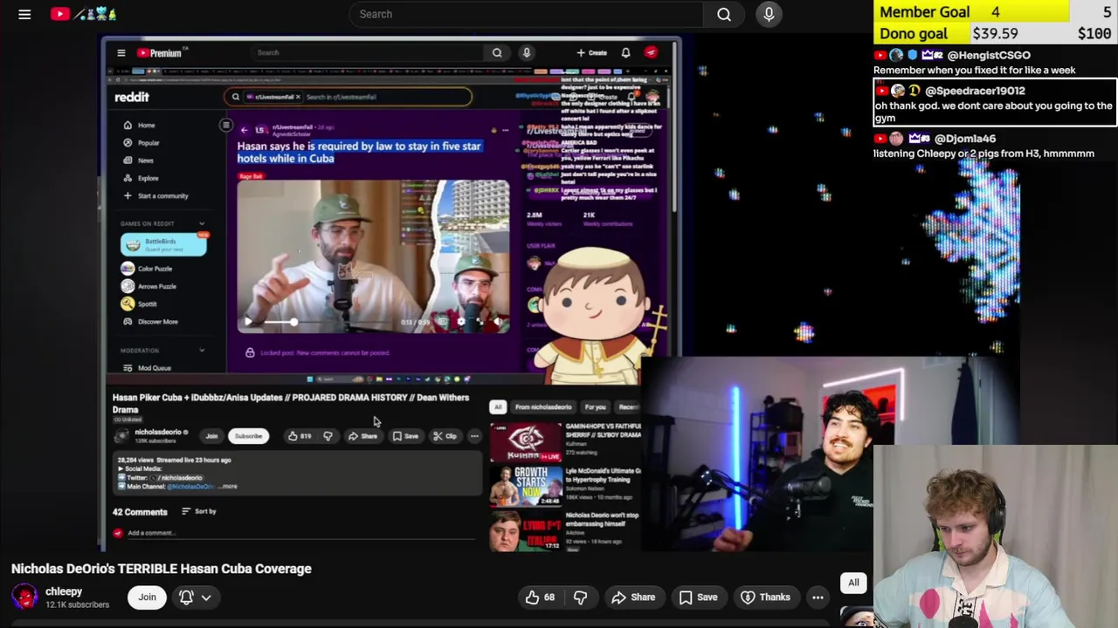Select the From nicholasdeorio chip
The height and width of the screenshot is (628, 1118).
pos(542,407)
